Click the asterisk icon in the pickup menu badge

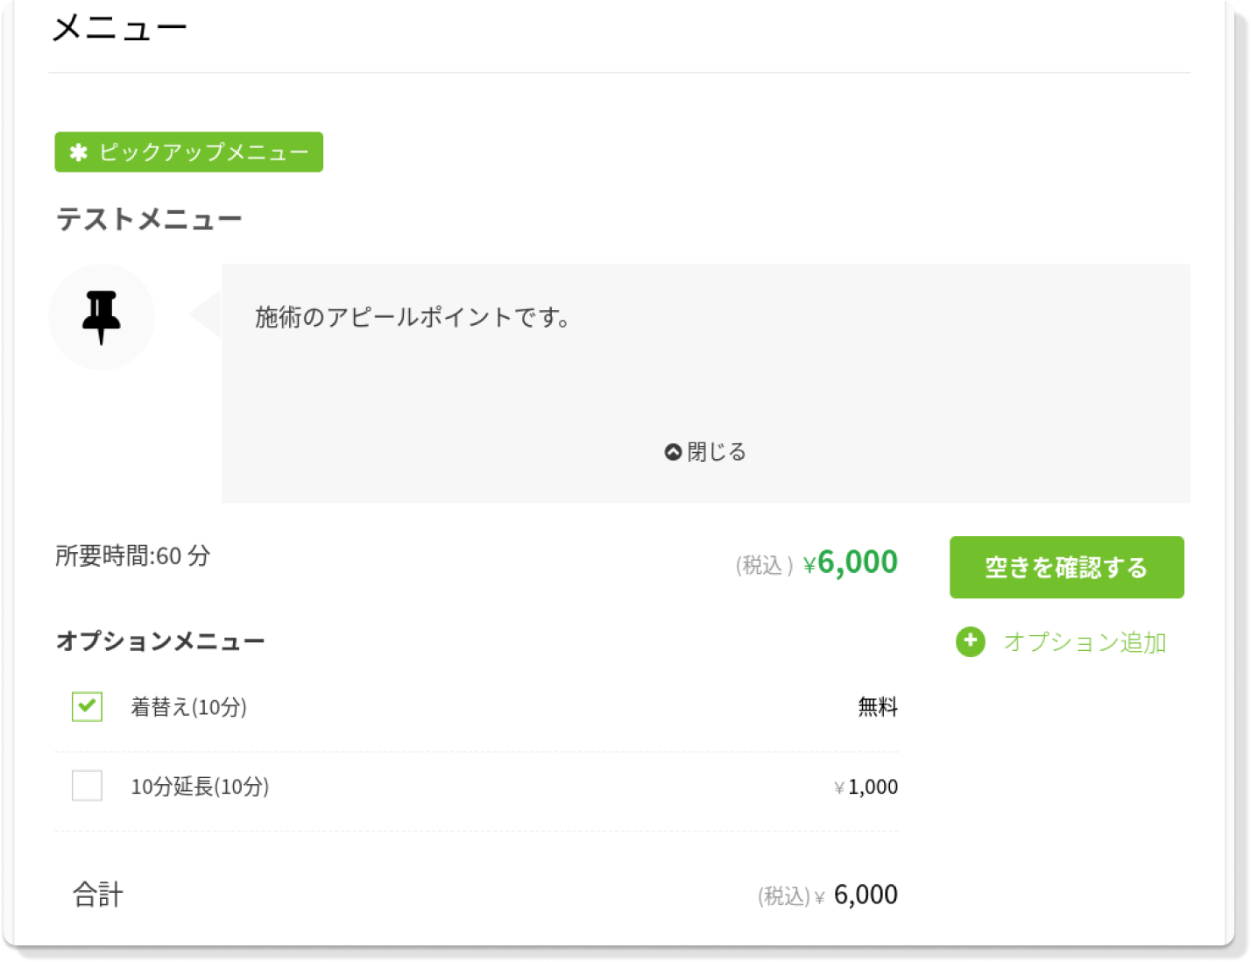pyautogui.click(x=81, y=151)
